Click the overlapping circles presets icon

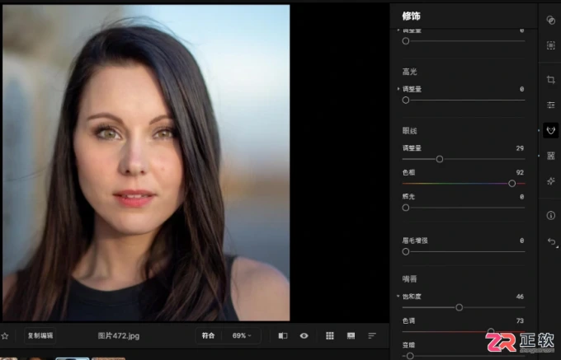click(x=550, y=21)
